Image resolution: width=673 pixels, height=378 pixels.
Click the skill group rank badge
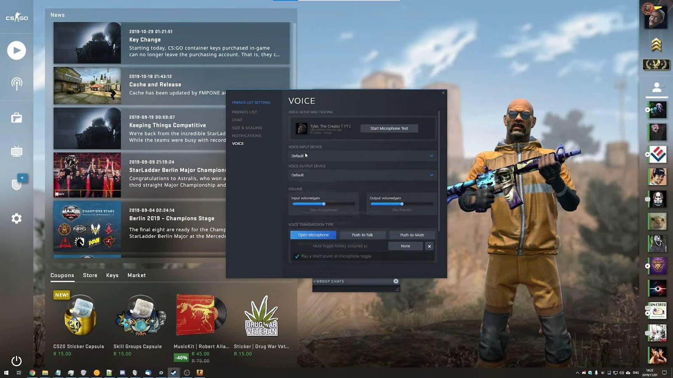[x=656, y=64]
